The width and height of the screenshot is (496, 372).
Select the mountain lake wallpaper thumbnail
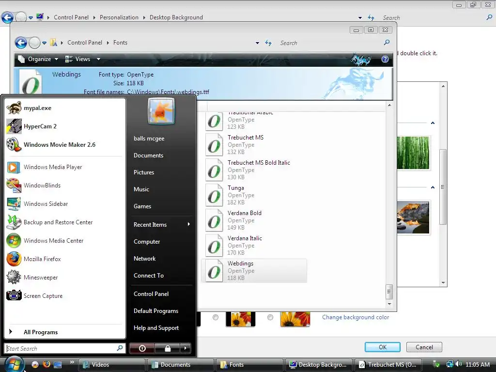pos(413,217)
